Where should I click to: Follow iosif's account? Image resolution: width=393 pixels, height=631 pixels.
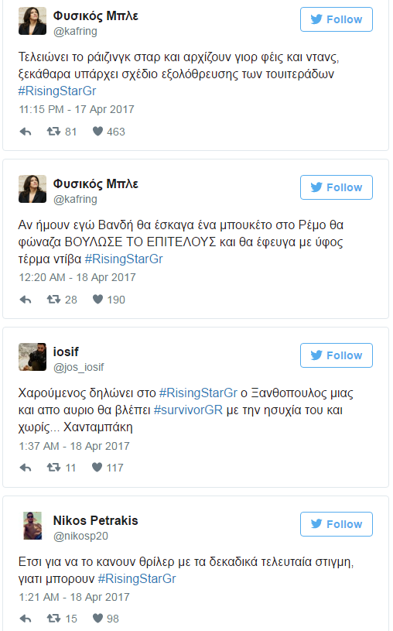337,355
